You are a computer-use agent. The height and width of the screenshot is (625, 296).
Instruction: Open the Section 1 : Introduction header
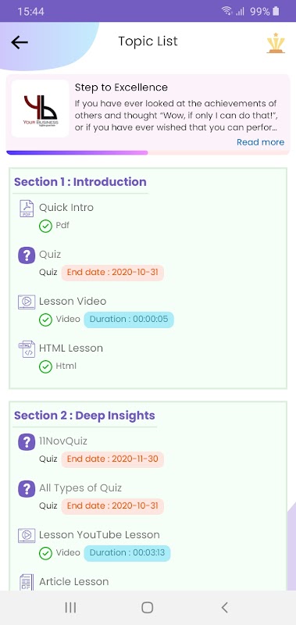80,182
